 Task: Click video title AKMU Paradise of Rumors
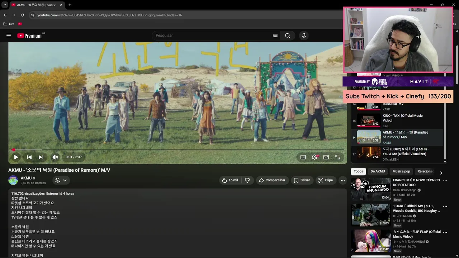[x=59, y=170]
